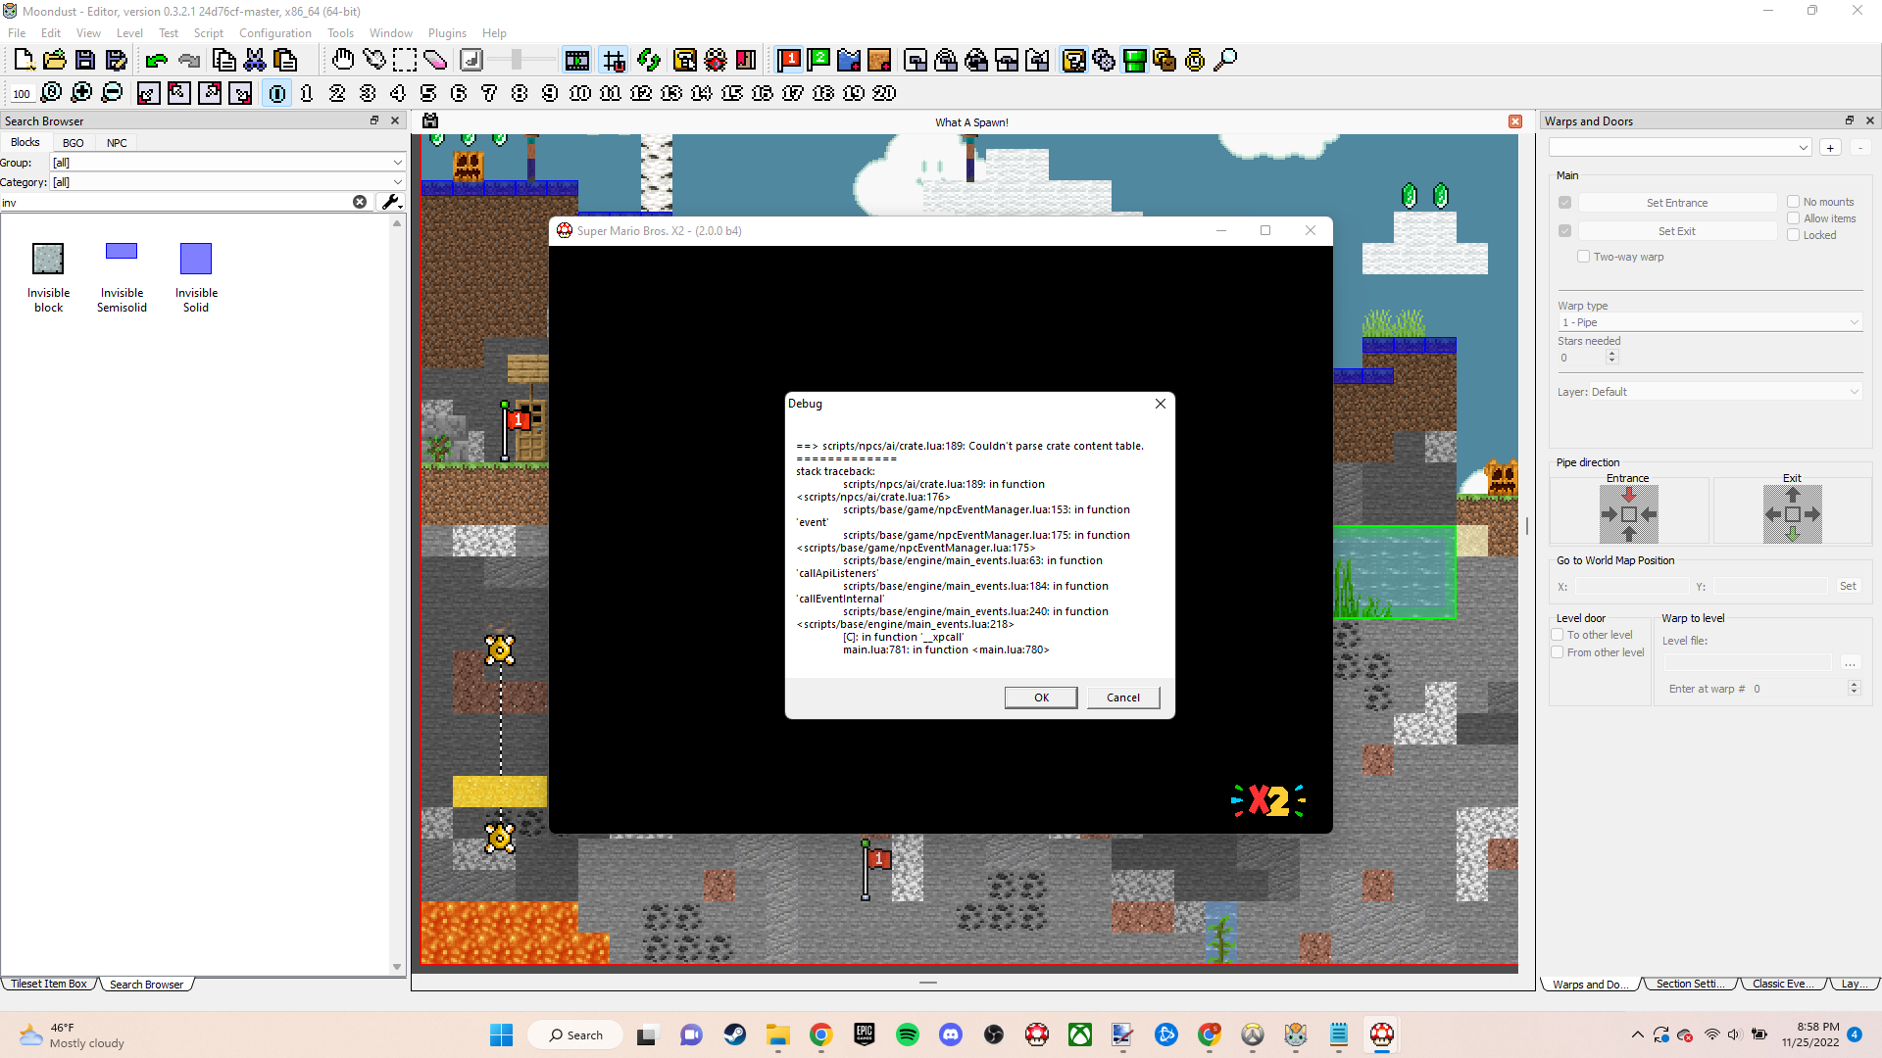
Task: Enable the Allow items checkbox
Action: click(x=1794, y=218)
